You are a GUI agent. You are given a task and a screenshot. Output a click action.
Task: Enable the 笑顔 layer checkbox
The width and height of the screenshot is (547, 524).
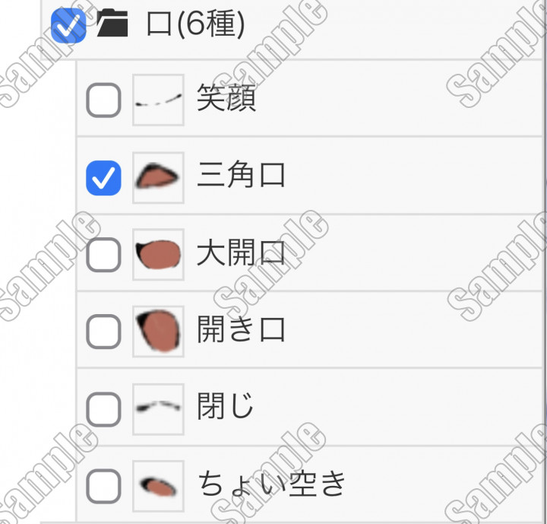pos(103,100)
